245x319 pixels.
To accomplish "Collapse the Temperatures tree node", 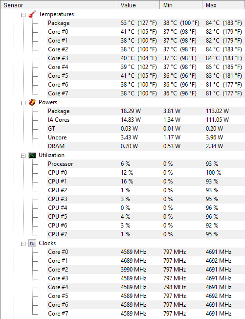I will pyautogui.click(x=23, y=15).
